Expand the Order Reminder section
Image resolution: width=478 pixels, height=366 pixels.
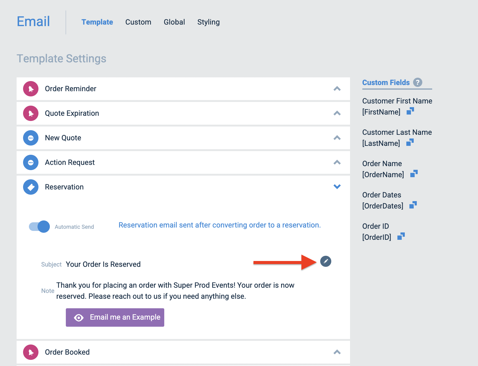[337, 89]
